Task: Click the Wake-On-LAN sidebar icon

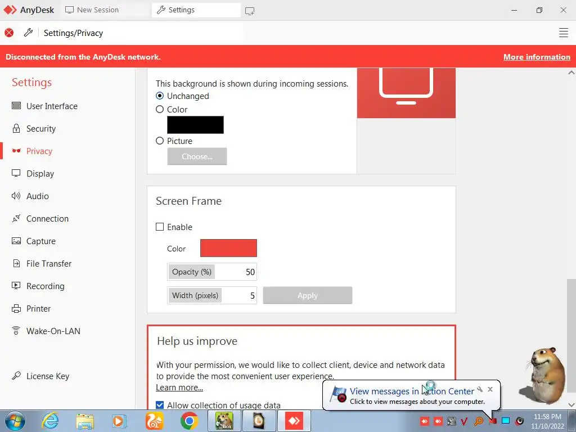Action: tap(16, 331)
